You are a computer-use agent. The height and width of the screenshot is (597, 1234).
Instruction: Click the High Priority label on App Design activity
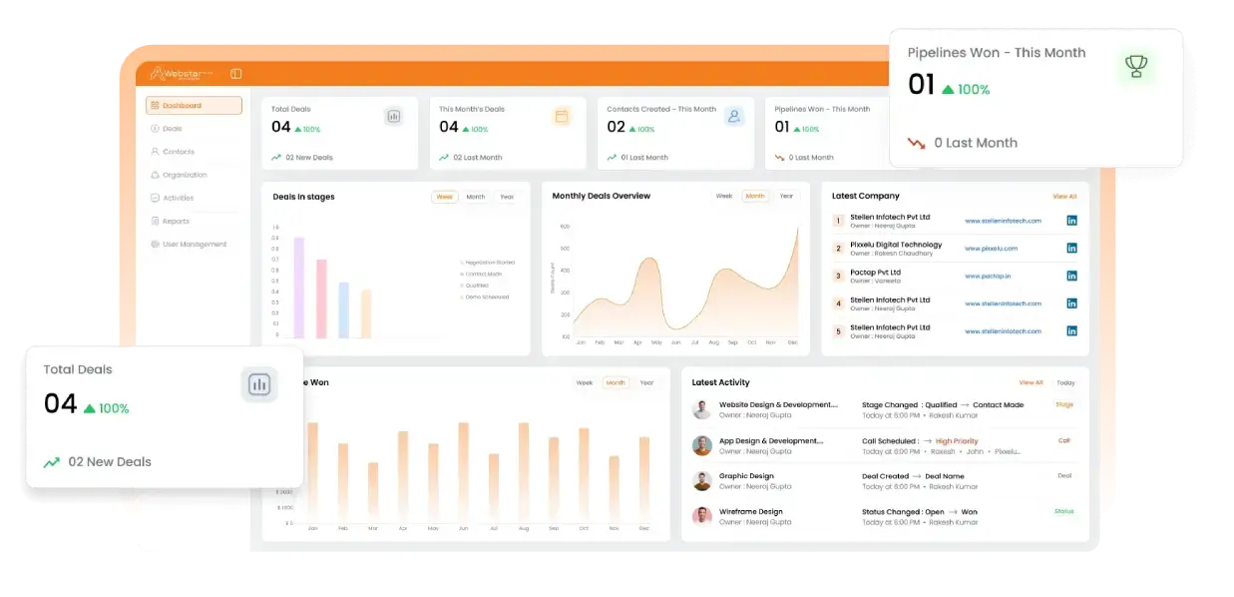[x=955, y=440]
